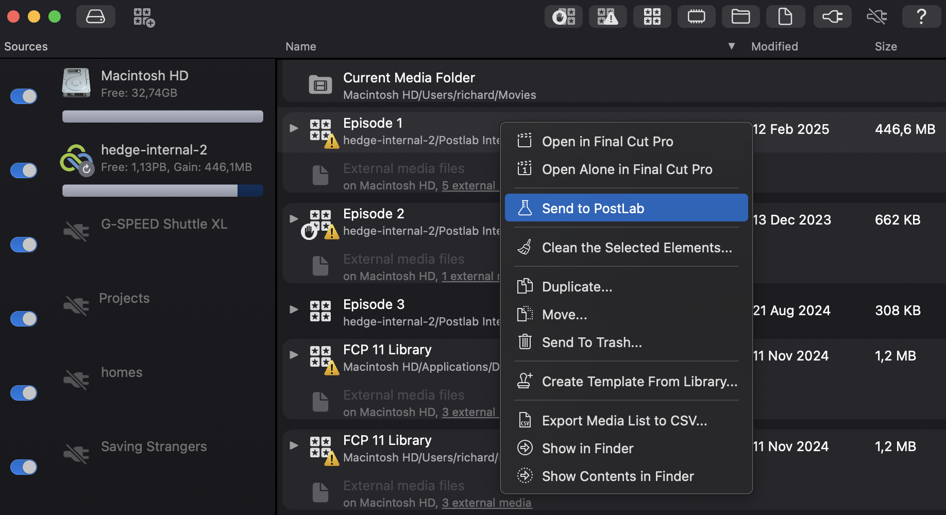Choose Show in Finder

coord(626,449)
